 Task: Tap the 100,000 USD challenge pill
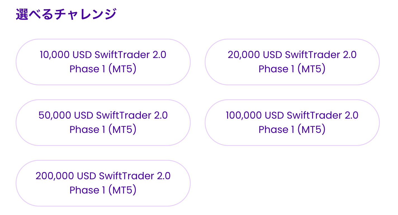(292, 122)
